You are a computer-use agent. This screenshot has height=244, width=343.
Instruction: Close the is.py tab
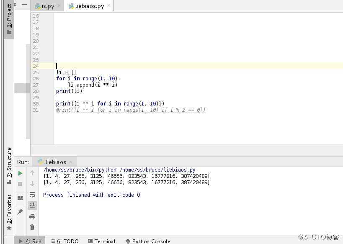[x=59, y=6]
